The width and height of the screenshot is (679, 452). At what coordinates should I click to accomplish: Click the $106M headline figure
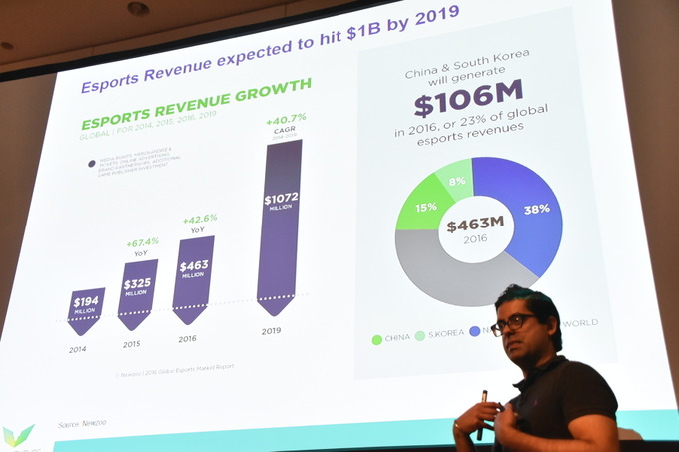[466, 105]
